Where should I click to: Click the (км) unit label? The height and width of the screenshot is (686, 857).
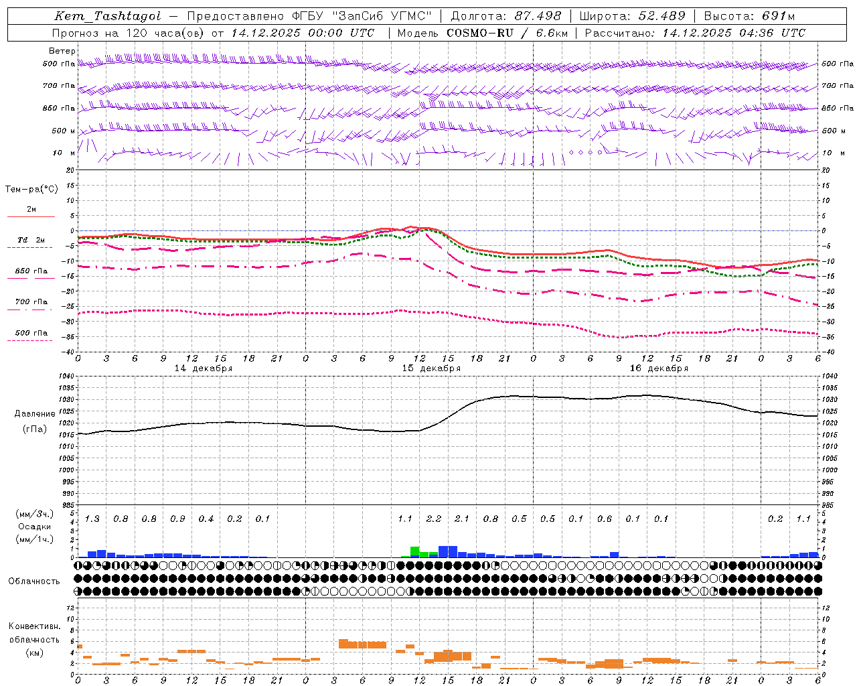pos(35,653)
